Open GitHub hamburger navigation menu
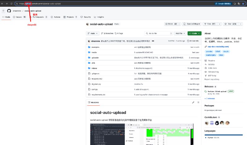 pyautogui.click(x=3, y=11)
